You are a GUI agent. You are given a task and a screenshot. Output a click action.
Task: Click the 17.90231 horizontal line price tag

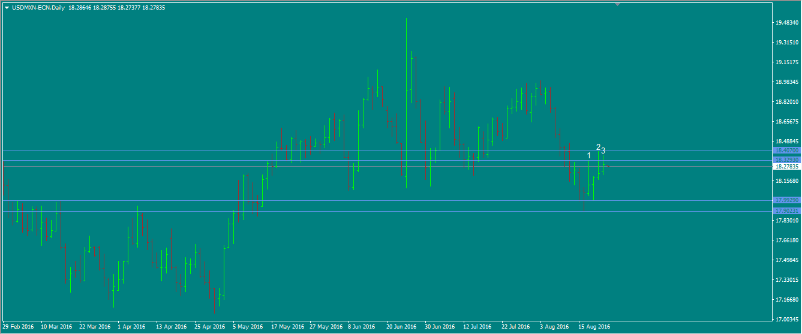786,211
